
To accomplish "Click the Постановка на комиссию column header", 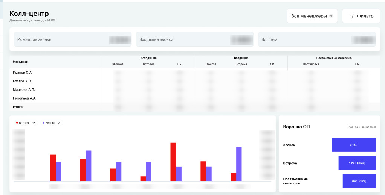I will pos(334,58).
